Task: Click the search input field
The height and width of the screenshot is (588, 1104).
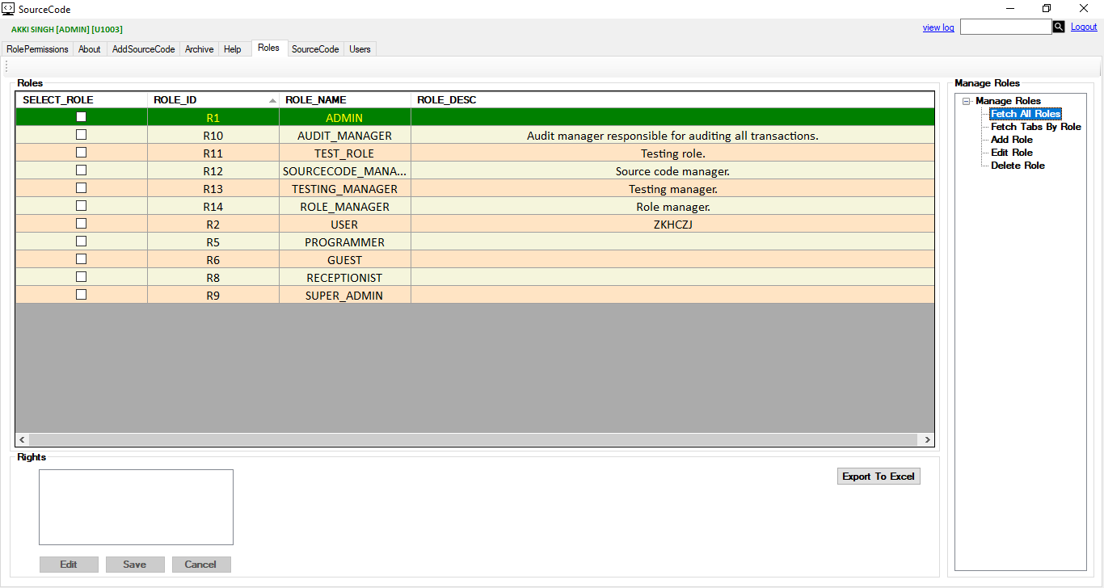Action: tap(1005, 27)
